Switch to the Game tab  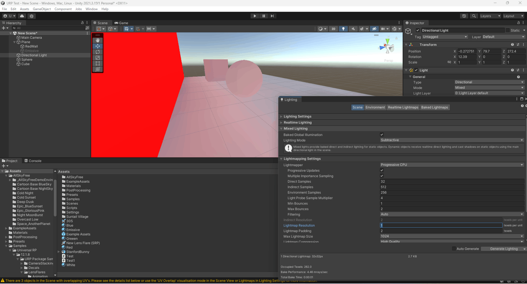[121, 23]
